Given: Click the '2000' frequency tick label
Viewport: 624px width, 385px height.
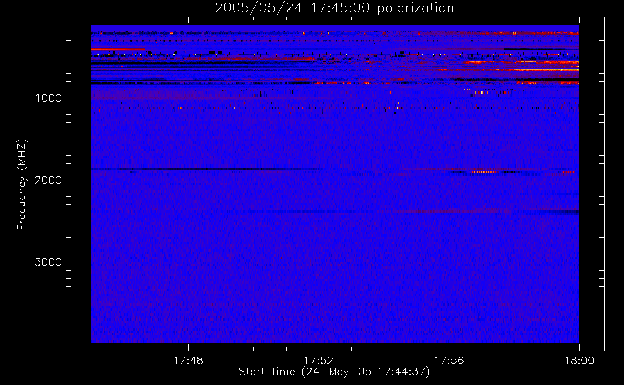Looking at the screenshot, I should tap(48, 180).
